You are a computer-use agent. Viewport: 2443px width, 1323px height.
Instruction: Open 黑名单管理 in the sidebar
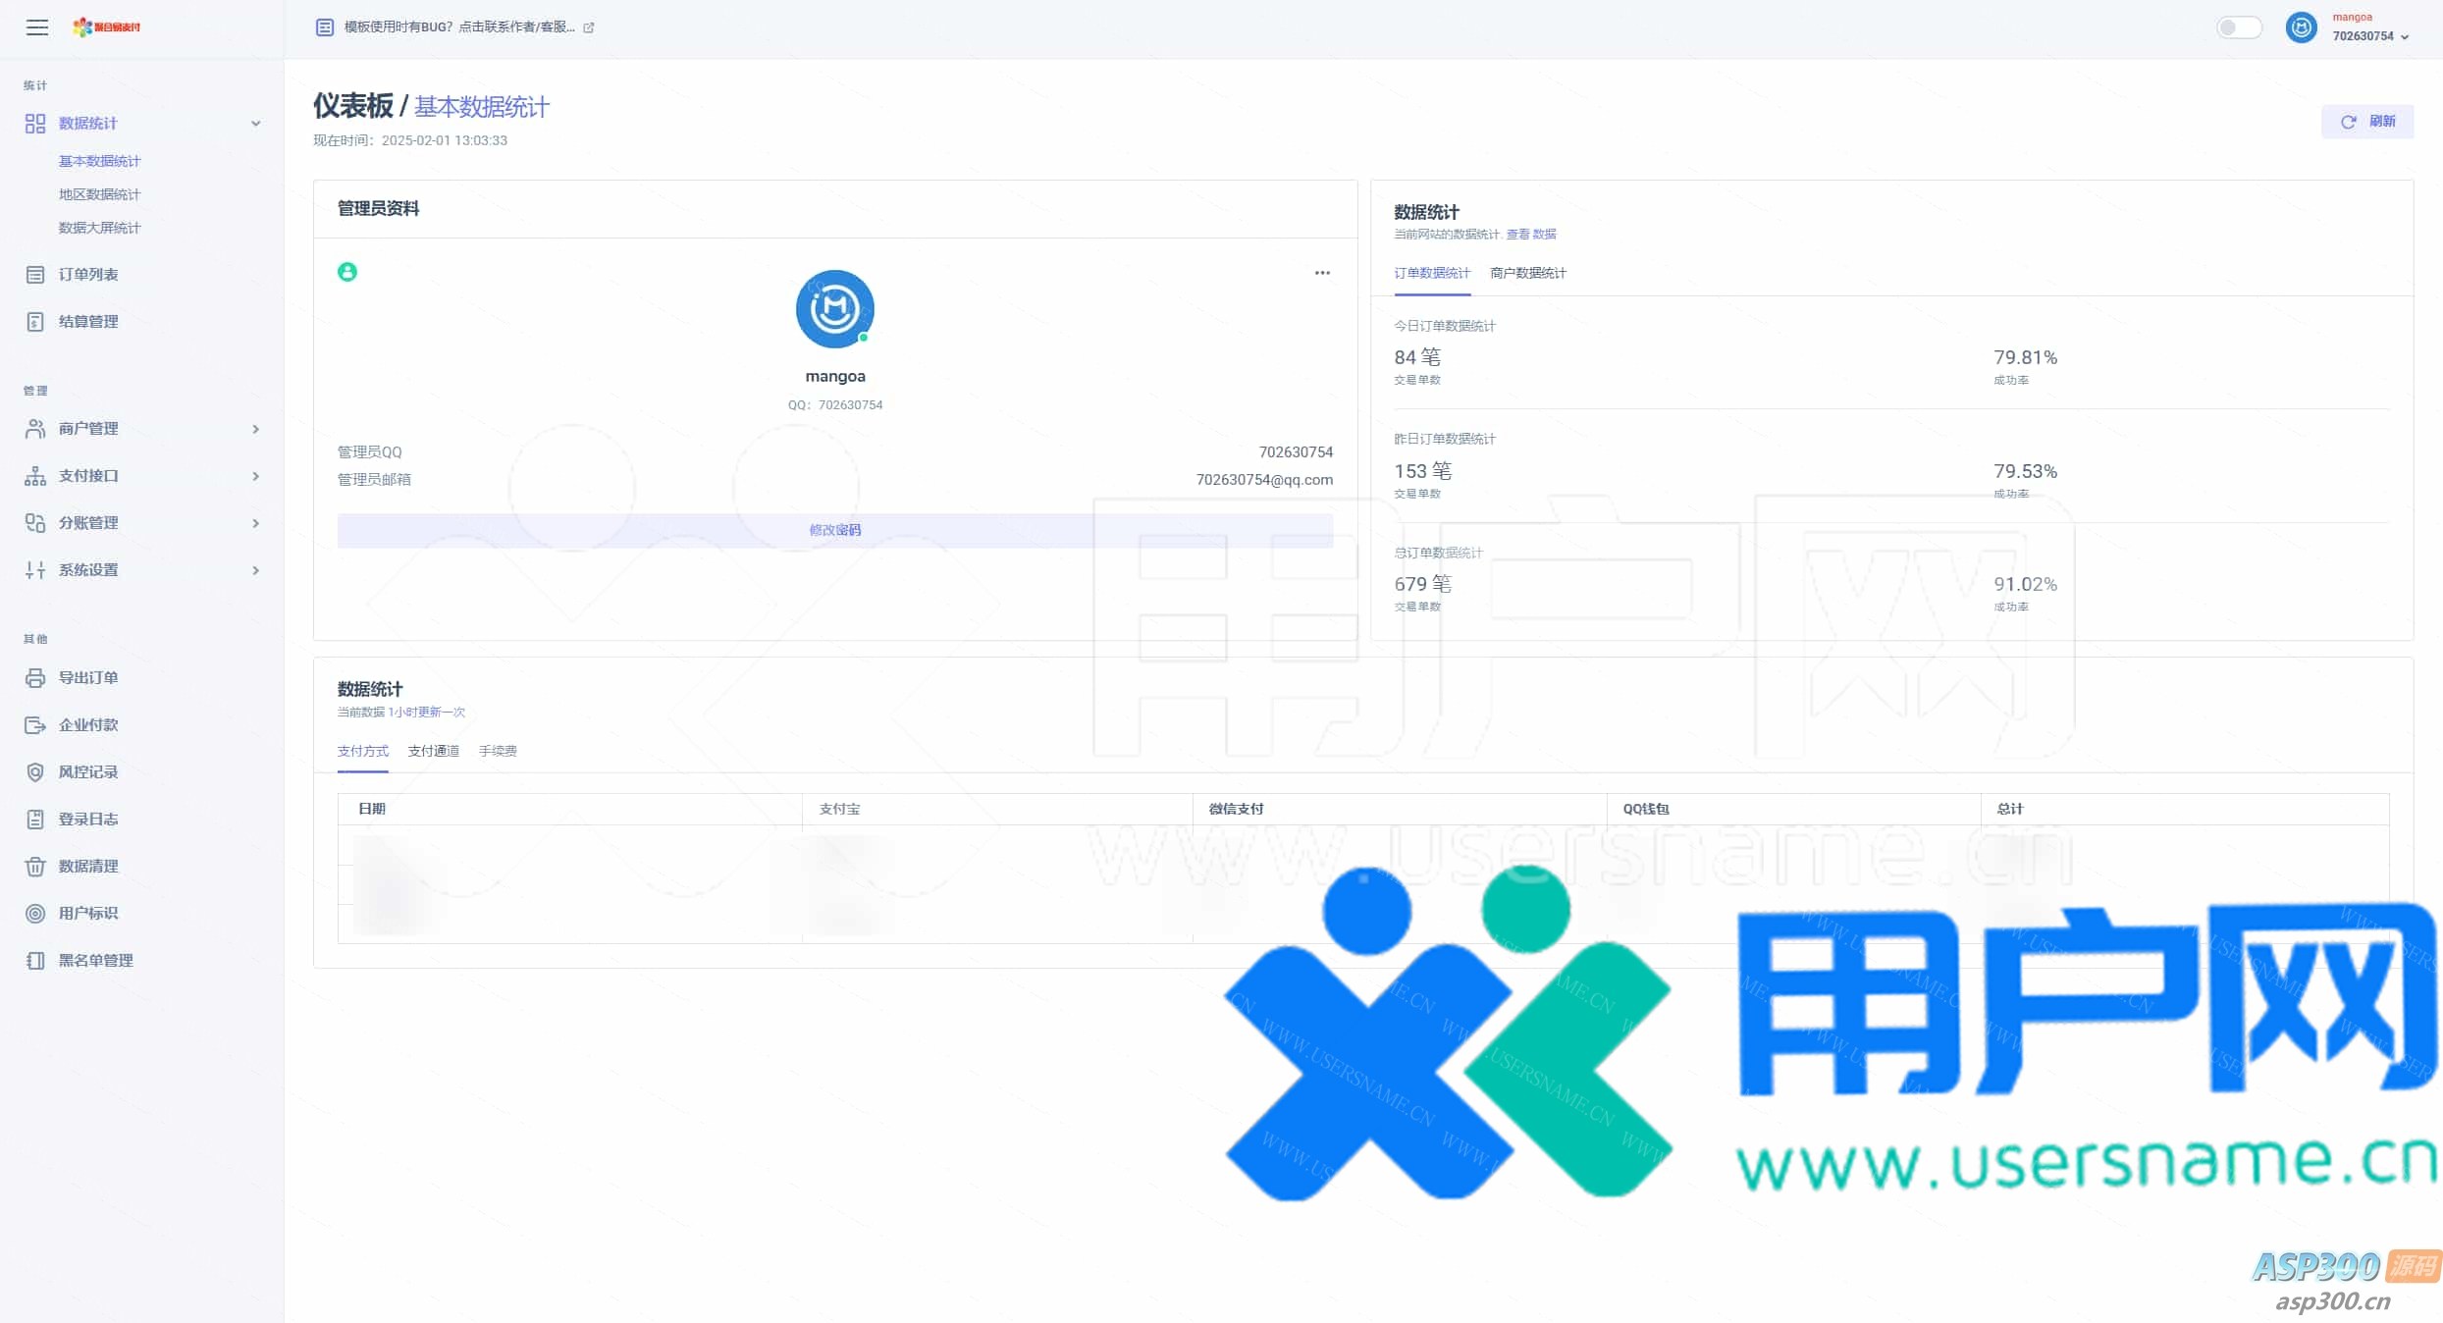click(x=95, y=961)
